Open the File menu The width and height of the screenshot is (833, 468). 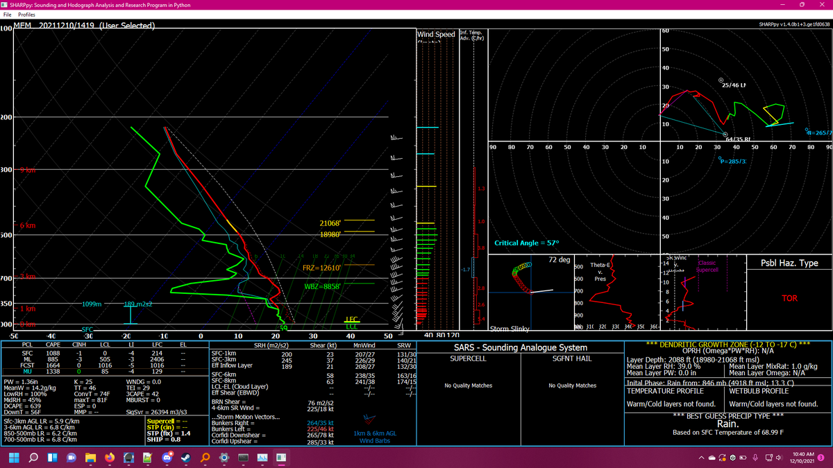tap(7, 14)
